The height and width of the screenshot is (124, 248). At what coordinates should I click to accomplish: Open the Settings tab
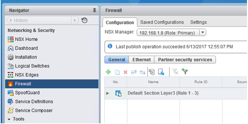(198, 22)
